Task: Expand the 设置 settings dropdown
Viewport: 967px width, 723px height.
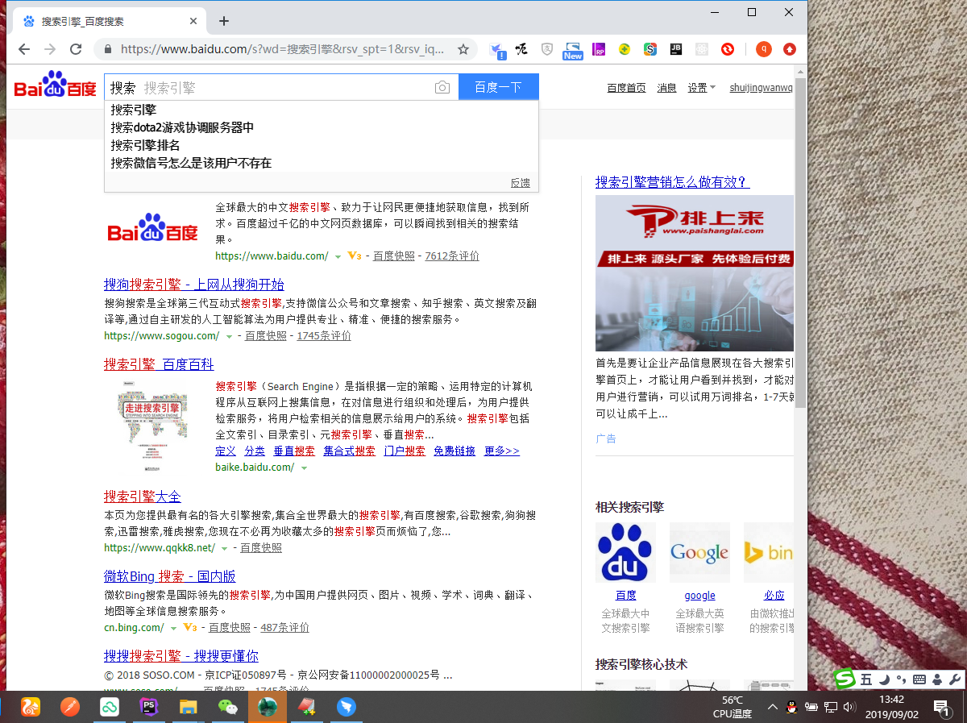Action: pos(701,88)
